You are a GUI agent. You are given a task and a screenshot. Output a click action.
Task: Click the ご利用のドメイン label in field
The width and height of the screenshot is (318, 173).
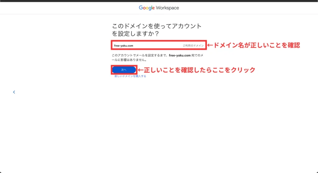point(193,46)
